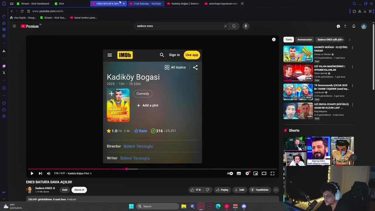Click the taskbar Search box
The height and width of the screenshot is (211, 375).
158,206
